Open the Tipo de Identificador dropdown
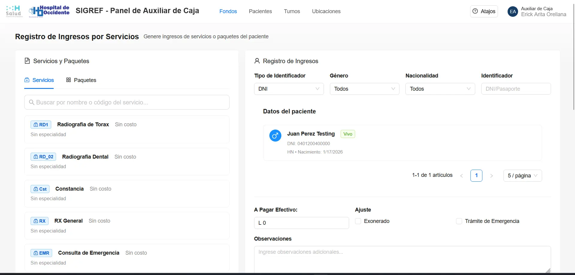The height and width of the screenshot is (275, 575). (x=289, y=89)
